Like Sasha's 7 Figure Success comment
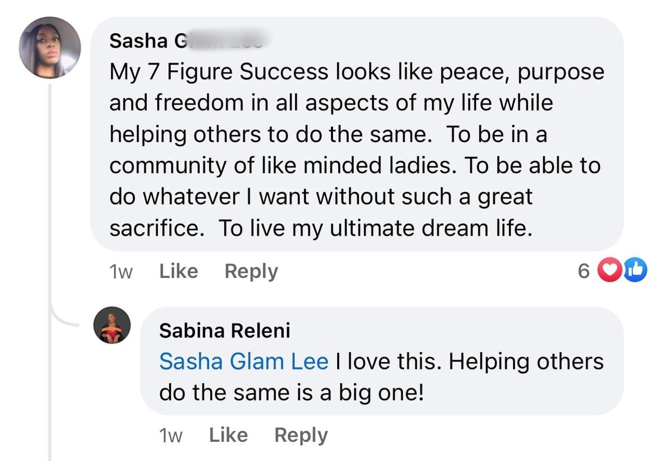The height and width of the screenshot is (461, 666). tap(178, 271)
